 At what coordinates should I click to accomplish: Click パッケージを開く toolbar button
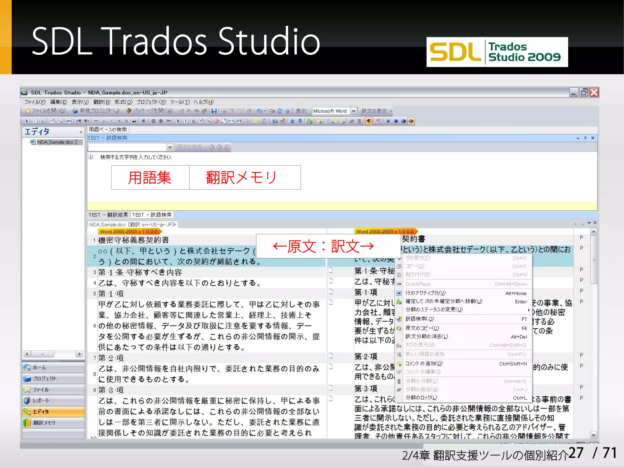[151, 111]
